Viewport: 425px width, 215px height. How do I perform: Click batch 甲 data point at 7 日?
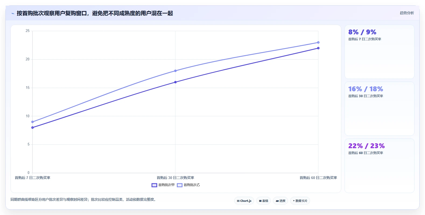coord(33,127)
